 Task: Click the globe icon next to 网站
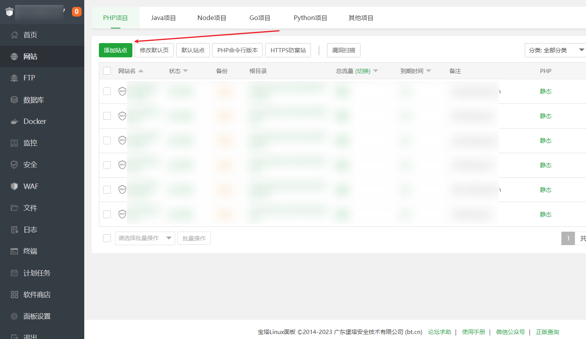pyautogui.click(x=14, y=57)
